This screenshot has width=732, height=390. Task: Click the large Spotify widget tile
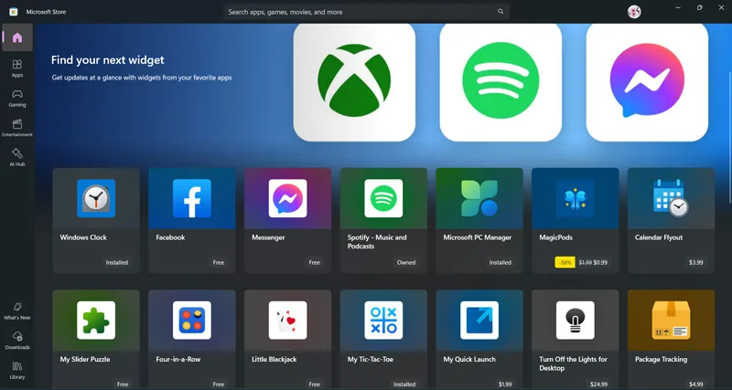501,82
